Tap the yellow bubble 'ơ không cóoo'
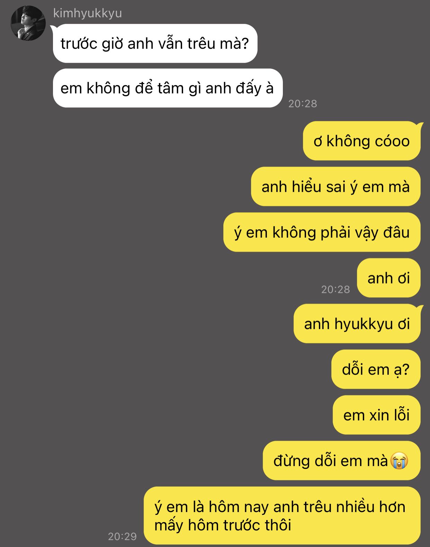Screen dimensions: 430x547 (362, 141)
